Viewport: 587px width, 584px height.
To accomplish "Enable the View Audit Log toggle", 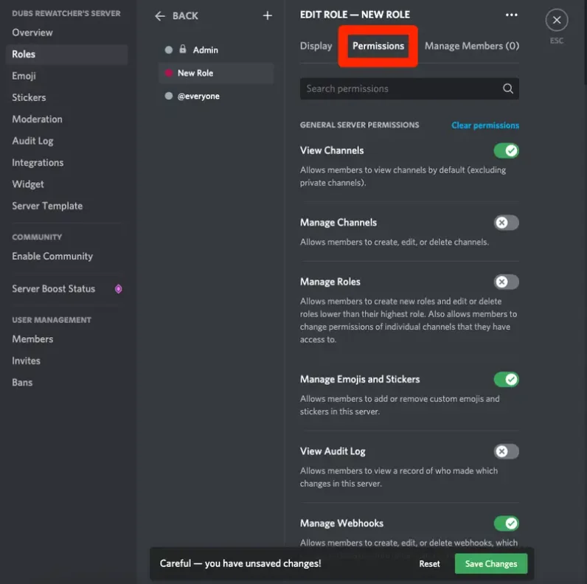I will click(506, 451).
